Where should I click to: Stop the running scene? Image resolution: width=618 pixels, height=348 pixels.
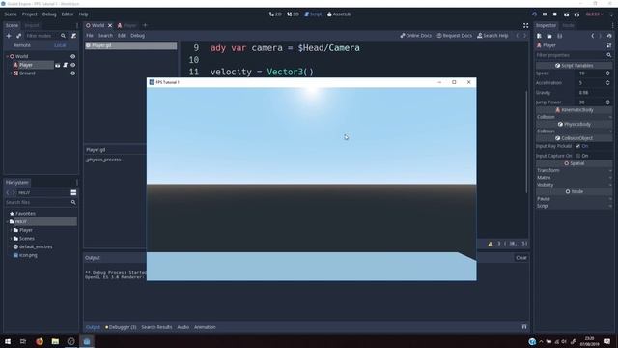pyautogui.click(x=555, y=14)
